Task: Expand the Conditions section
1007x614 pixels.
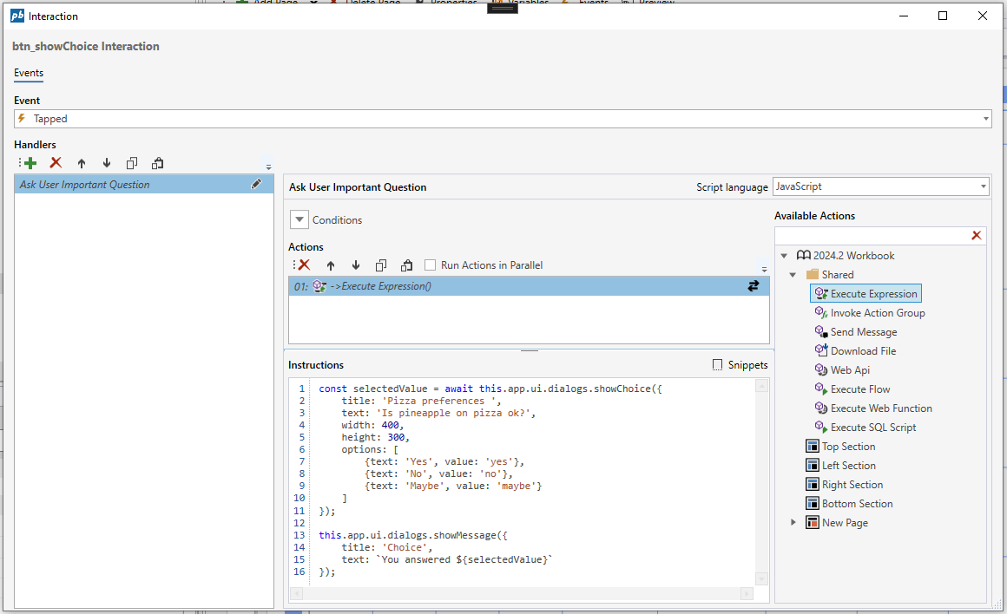Action: coord(299,220)
